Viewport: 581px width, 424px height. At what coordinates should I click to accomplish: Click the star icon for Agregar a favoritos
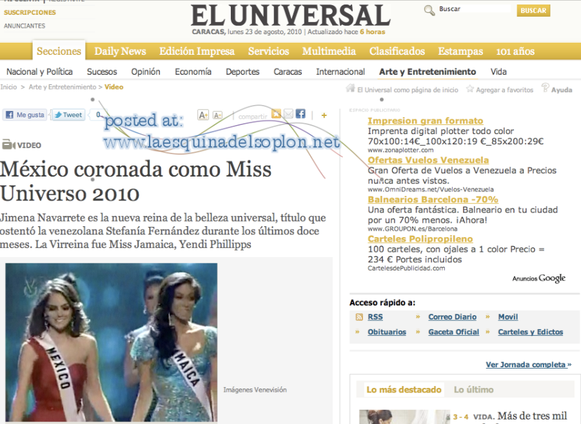click(x=470, y=89)
